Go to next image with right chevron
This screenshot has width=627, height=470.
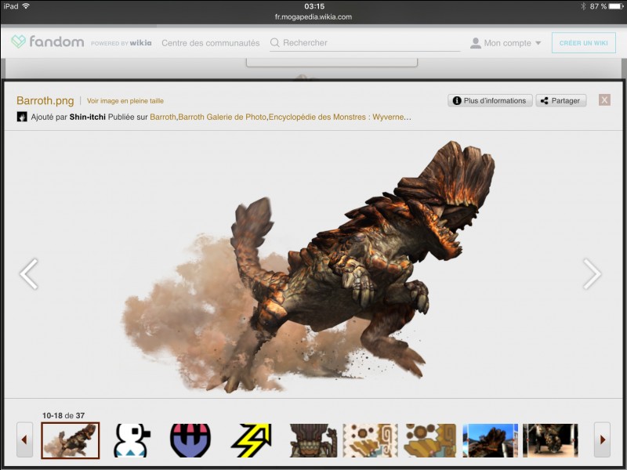coord(592,273)
